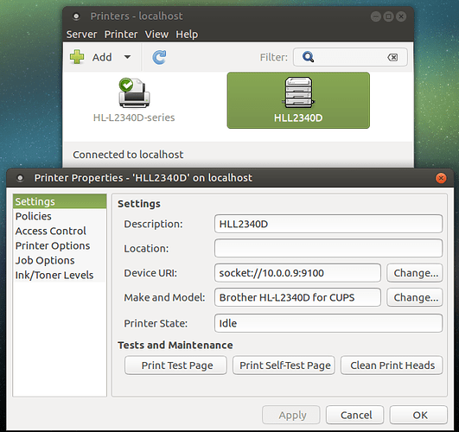Click Change next to Make and Model

[415, 297]
